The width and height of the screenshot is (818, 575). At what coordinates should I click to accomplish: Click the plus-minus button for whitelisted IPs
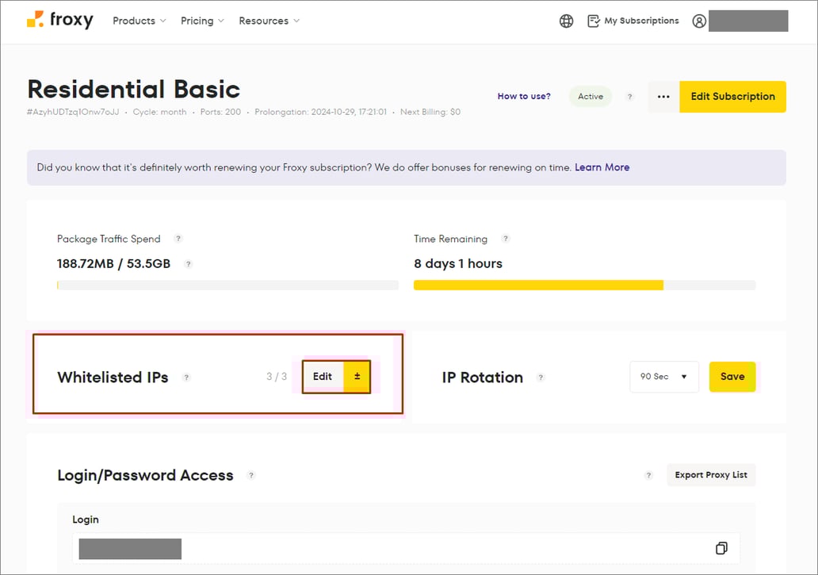point(357,377)
